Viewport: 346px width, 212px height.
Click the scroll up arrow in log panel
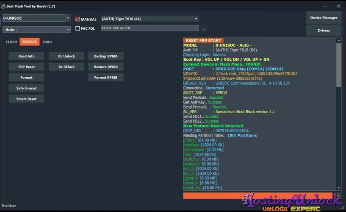pos(338,40)
